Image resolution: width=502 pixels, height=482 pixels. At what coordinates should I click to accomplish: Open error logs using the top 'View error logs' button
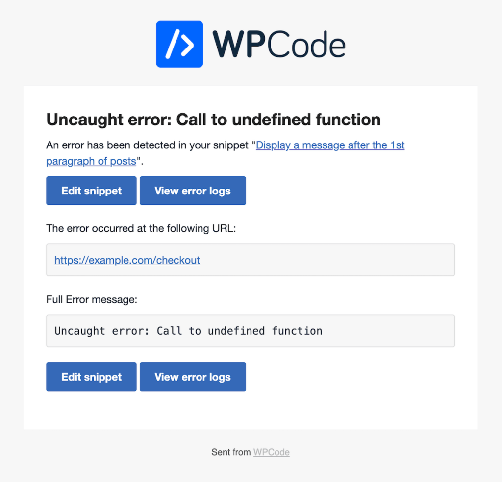[192, 191]
